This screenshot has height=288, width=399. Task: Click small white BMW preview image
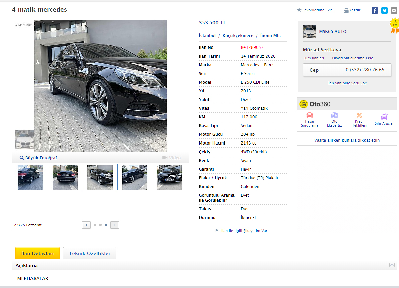pyautogui.click(x=25, y=139)
